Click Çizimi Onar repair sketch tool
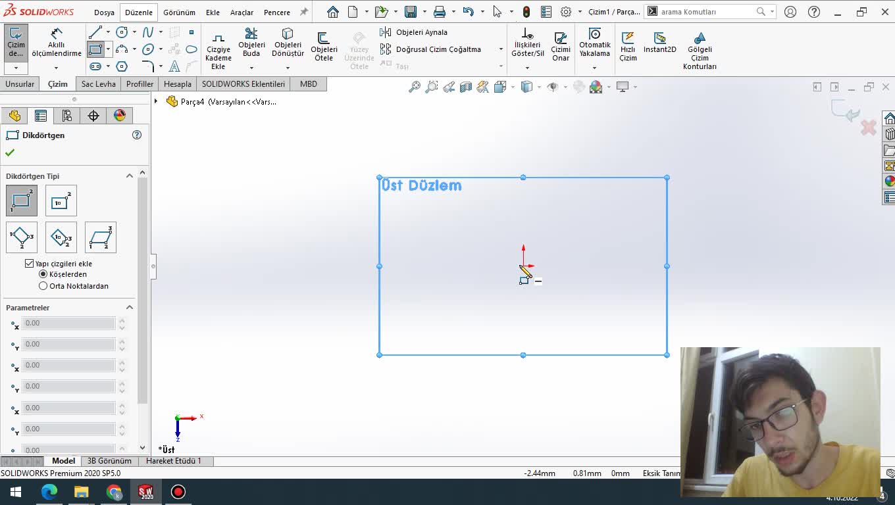The height and width of the screenshot is (505, 895). pyautogui.click(x=561, y=46)
